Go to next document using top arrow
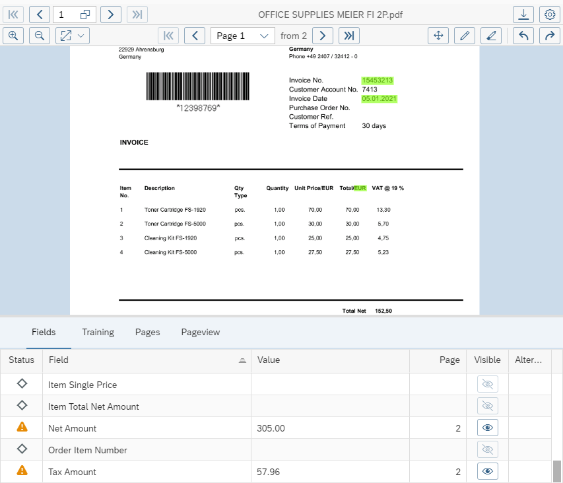The height and width of the screenshot is (483, 563). coord(111,15)
